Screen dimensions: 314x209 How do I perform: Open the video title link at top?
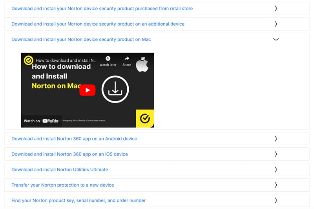point(66,60)
